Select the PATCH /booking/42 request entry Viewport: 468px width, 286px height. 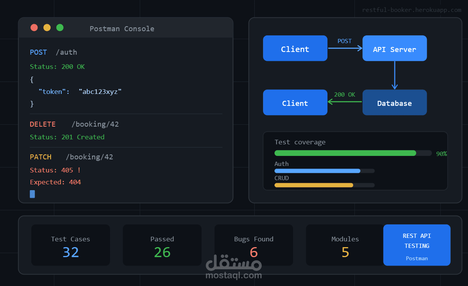71,157
